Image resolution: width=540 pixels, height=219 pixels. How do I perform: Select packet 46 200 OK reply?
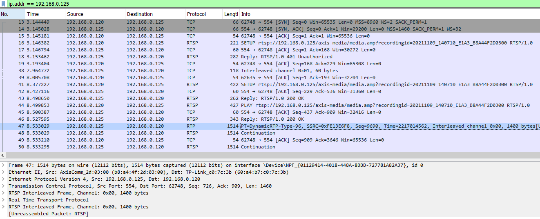pos(270,119)
